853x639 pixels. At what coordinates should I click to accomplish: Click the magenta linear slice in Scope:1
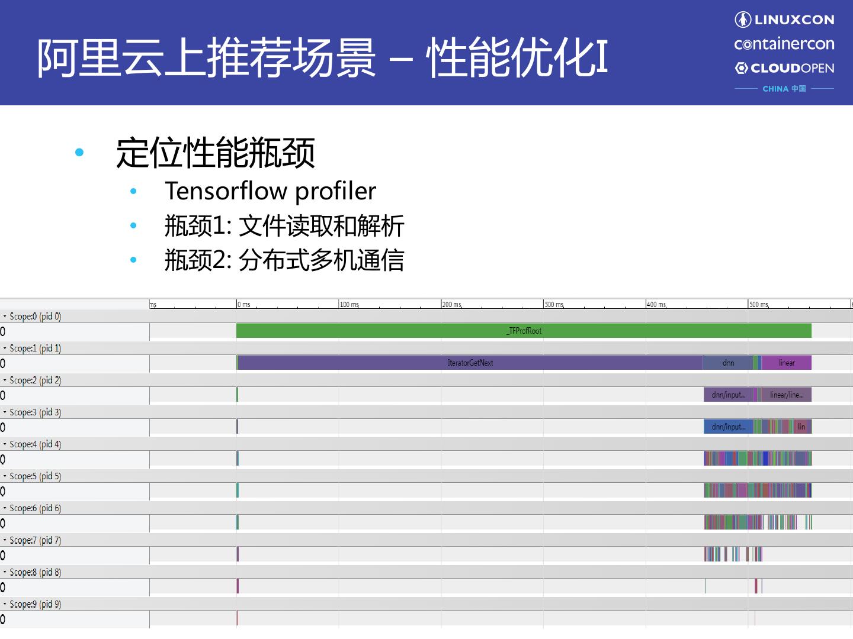(787, 363)
